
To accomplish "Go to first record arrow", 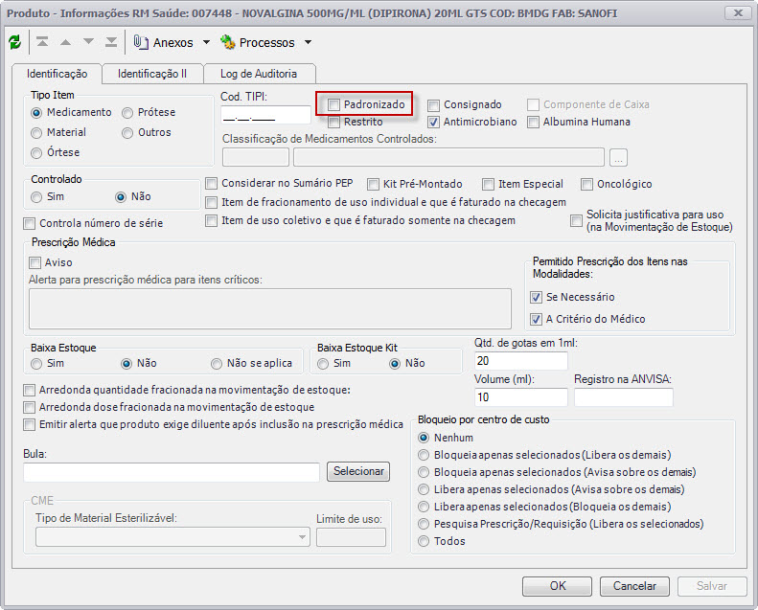I will point(42,42).
